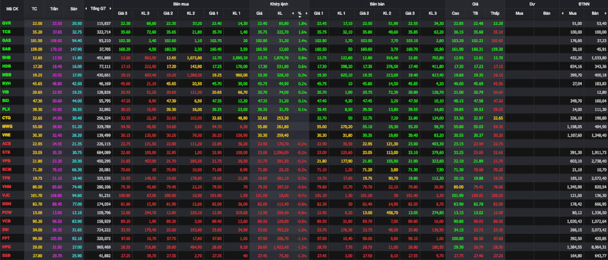Screen dimensions: 608x260
Task: Sort by Trần ceiling price header
Action: [54, 8]
